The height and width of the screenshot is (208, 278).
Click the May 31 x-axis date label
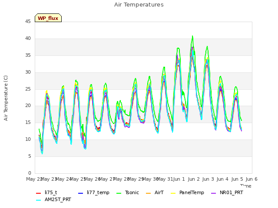pos(165,179)
